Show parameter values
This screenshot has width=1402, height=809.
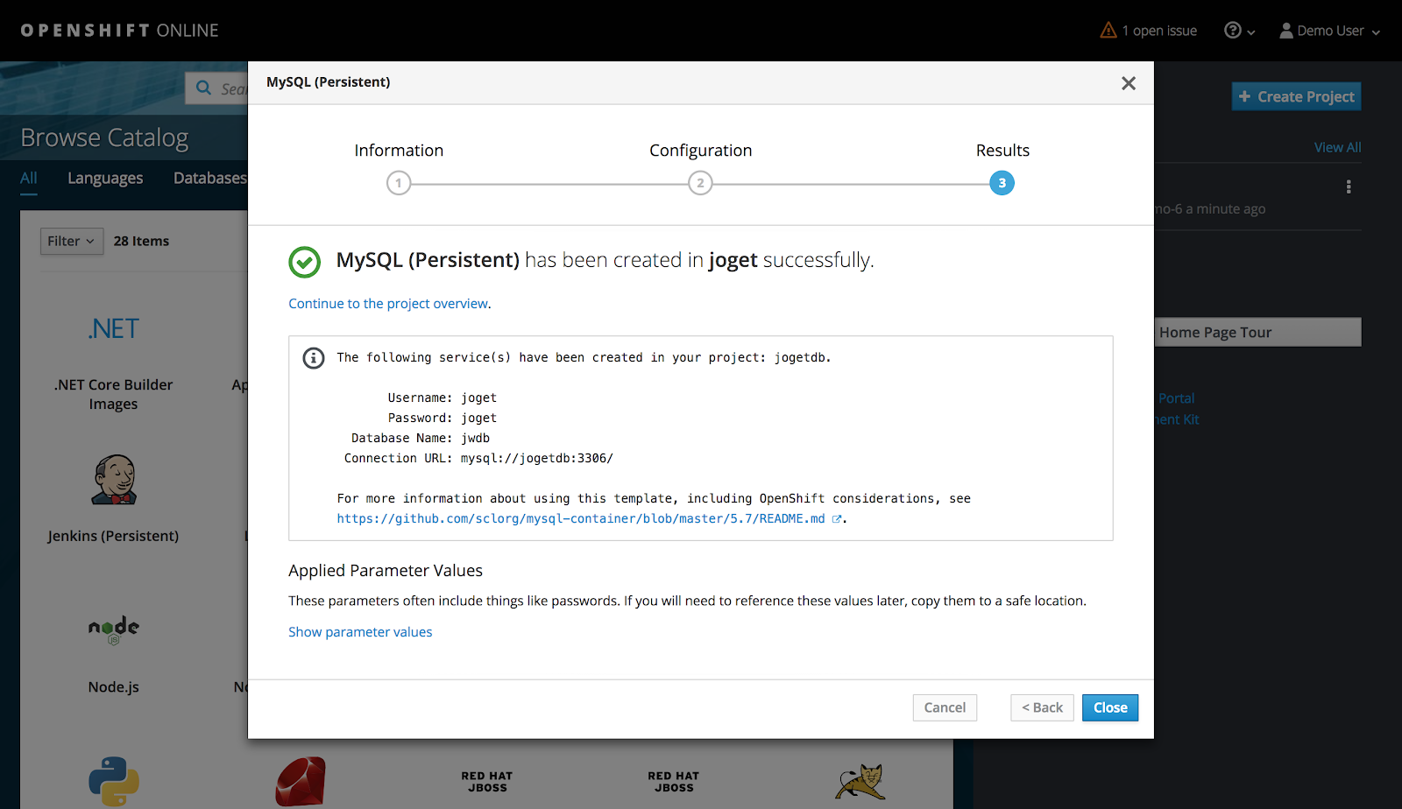click(x=360, y=632)
